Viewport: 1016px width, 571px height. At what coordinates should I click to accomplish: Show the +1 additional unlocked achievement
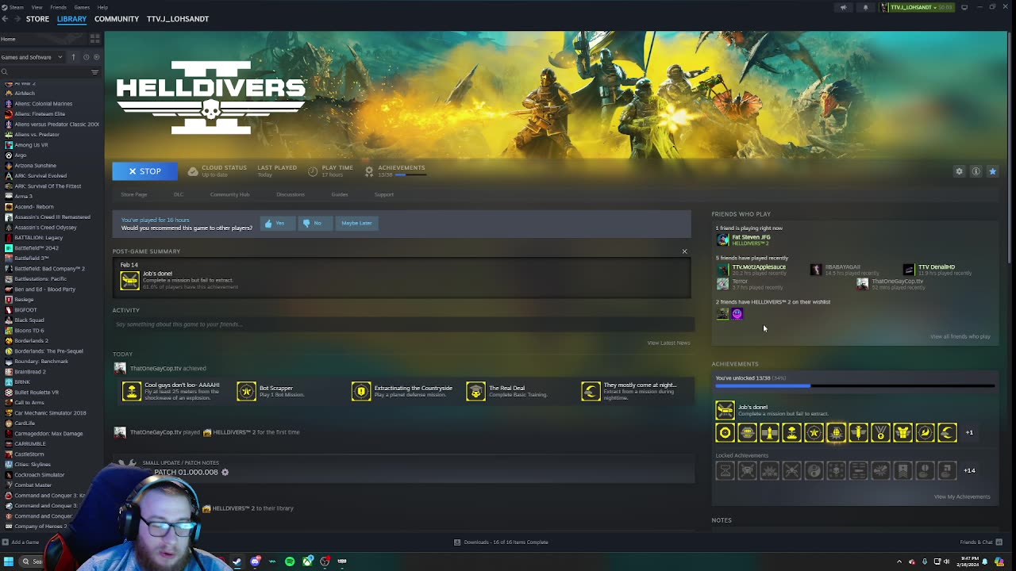(969, 432)
